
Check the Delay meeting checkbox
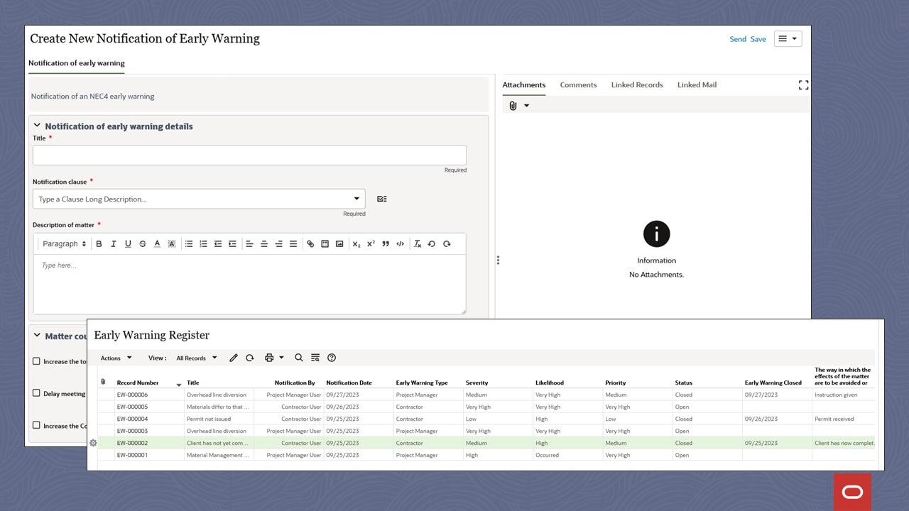[36, 393]
